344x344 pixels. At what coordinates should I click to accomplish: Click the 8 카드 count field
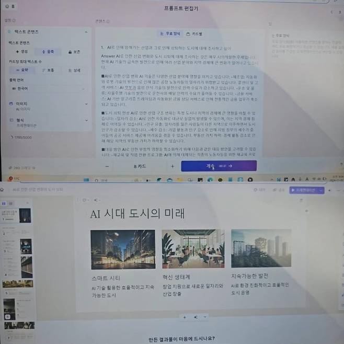click(x=140, y=166)
